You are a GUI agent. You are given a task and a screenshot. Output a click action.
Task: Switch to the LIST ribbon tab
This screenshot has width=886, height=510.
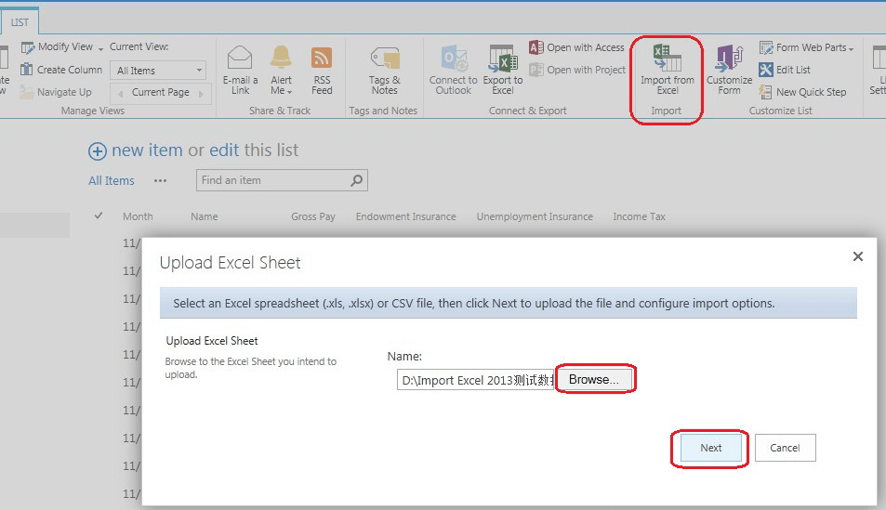pos(20,22)
